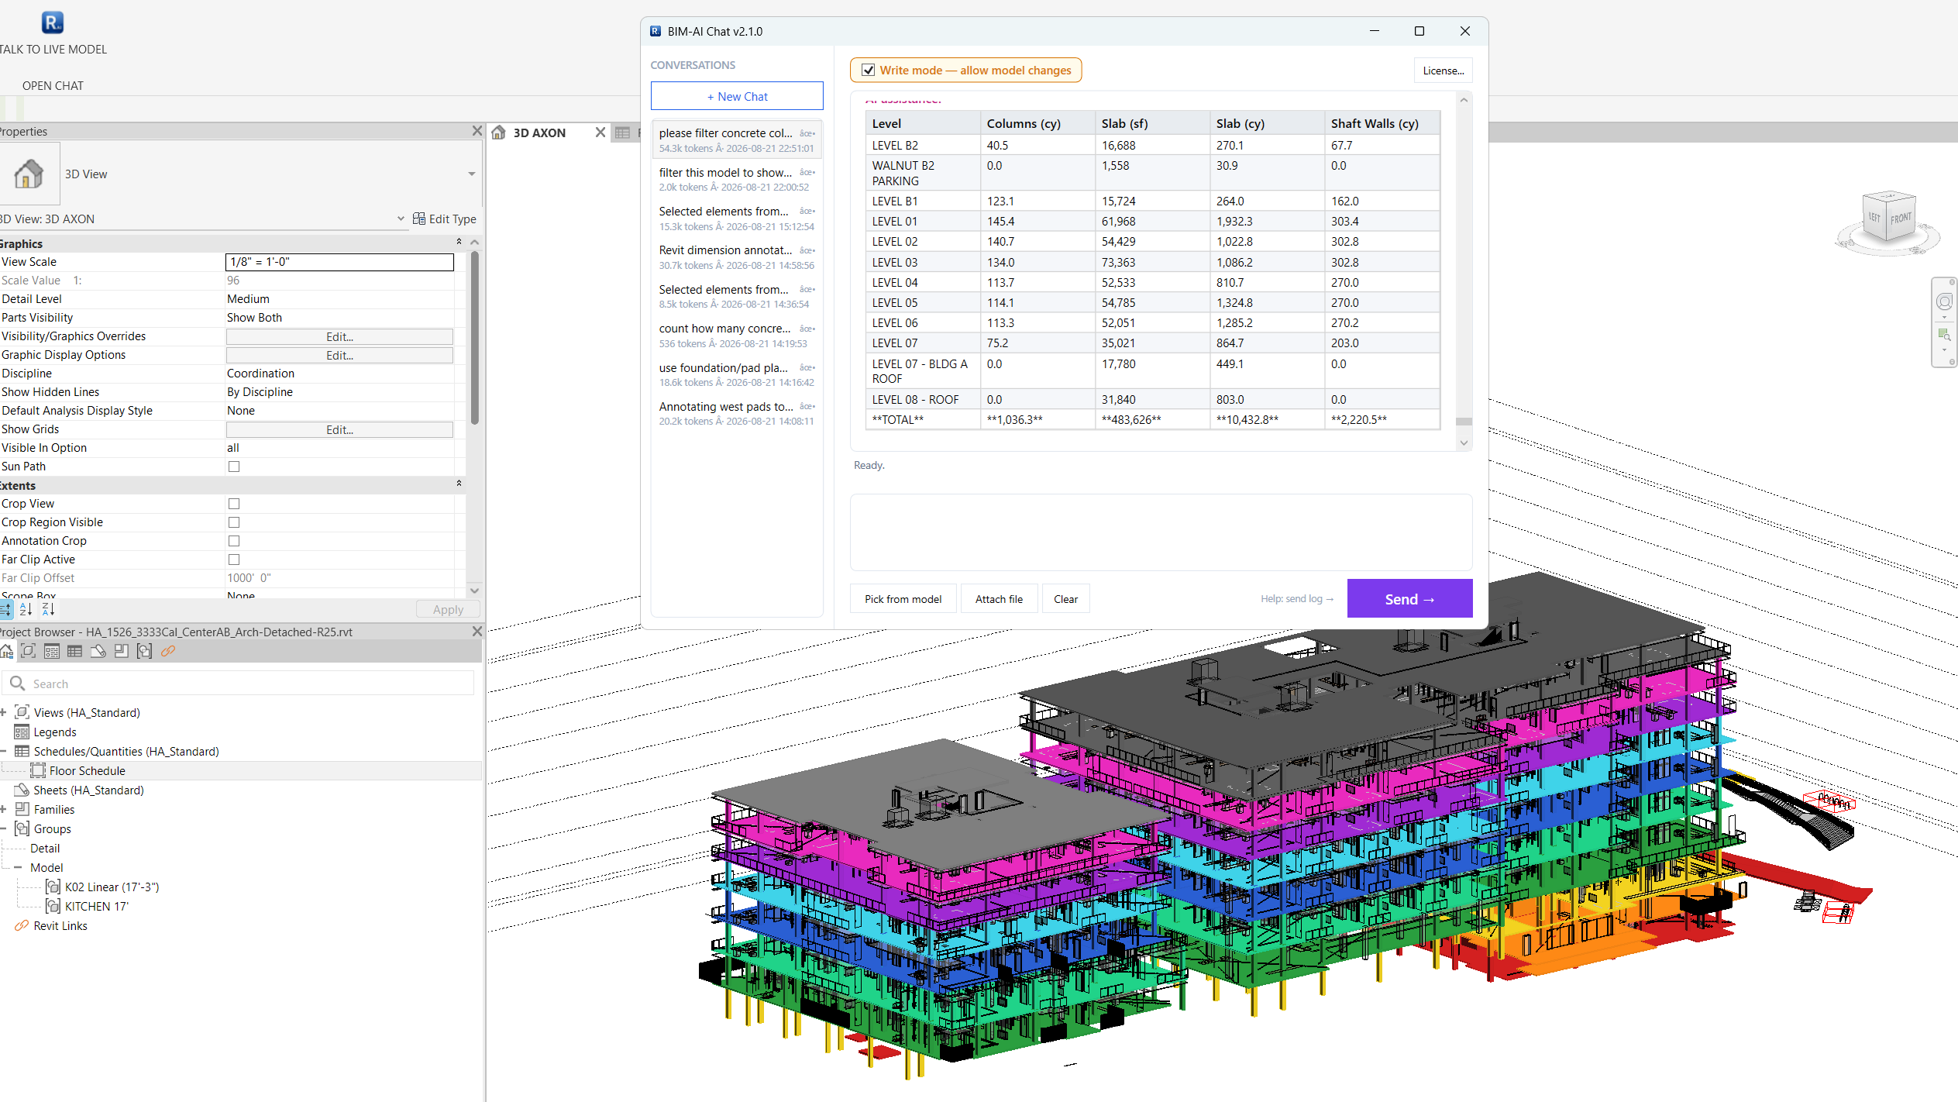
Task: Toggle Crop Region Visible checkbox
Action: coord(234,522)
